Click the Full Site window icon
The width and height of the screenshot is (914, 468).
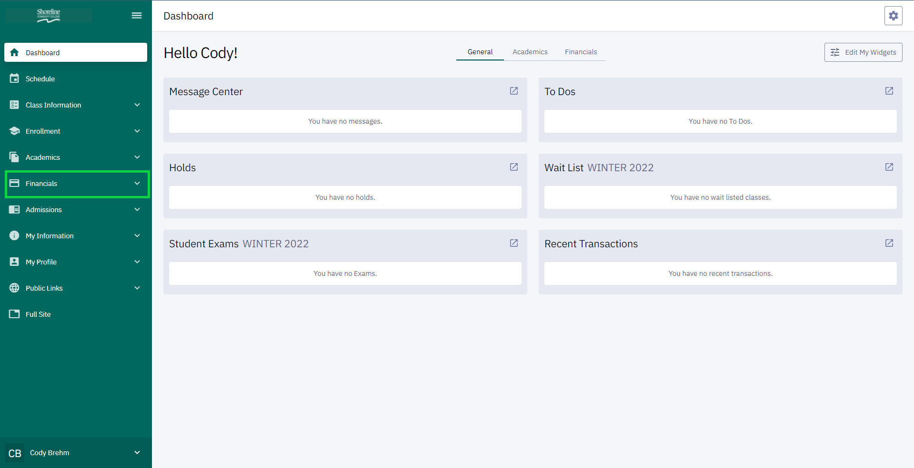(14, 314)
